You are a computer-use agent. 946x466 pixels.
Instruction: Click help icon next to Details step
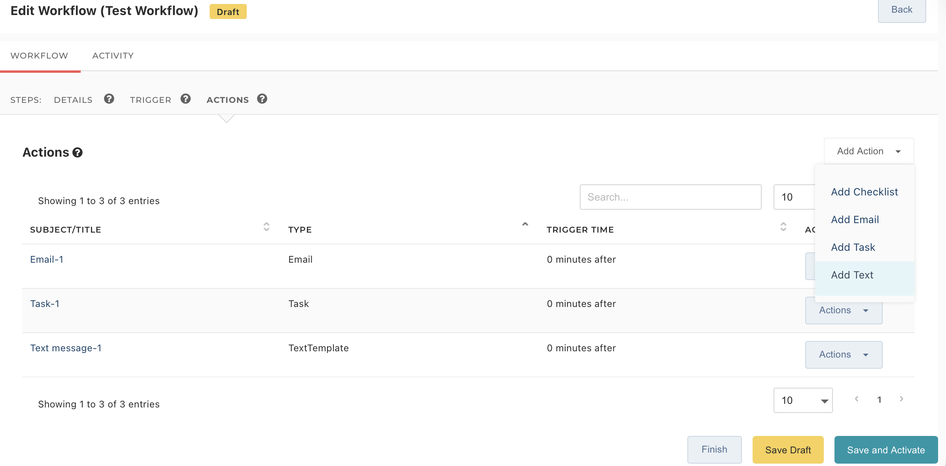[x=109, y=99]
